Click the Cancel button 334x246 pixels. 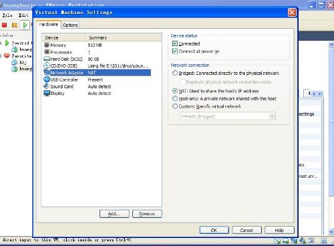246,230
